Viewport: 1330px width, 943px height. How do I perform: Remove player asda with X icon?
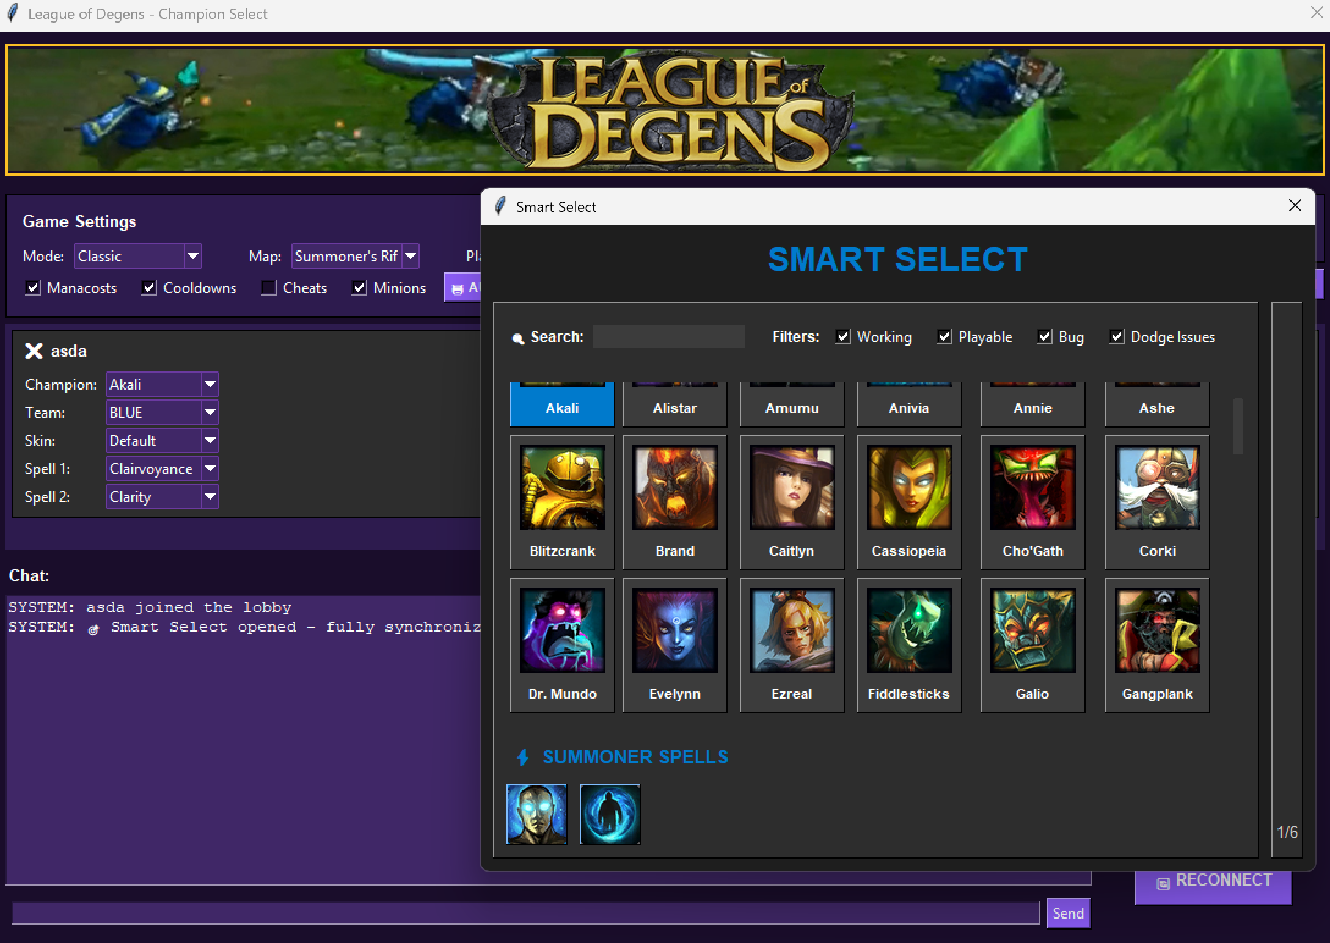click(34, 351)
